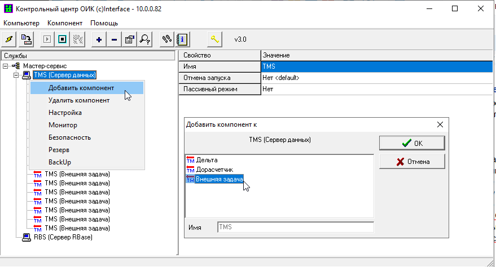Click the magnifier with question mark icon
Viewport: 496px width, 267px height.
point(144,39)
